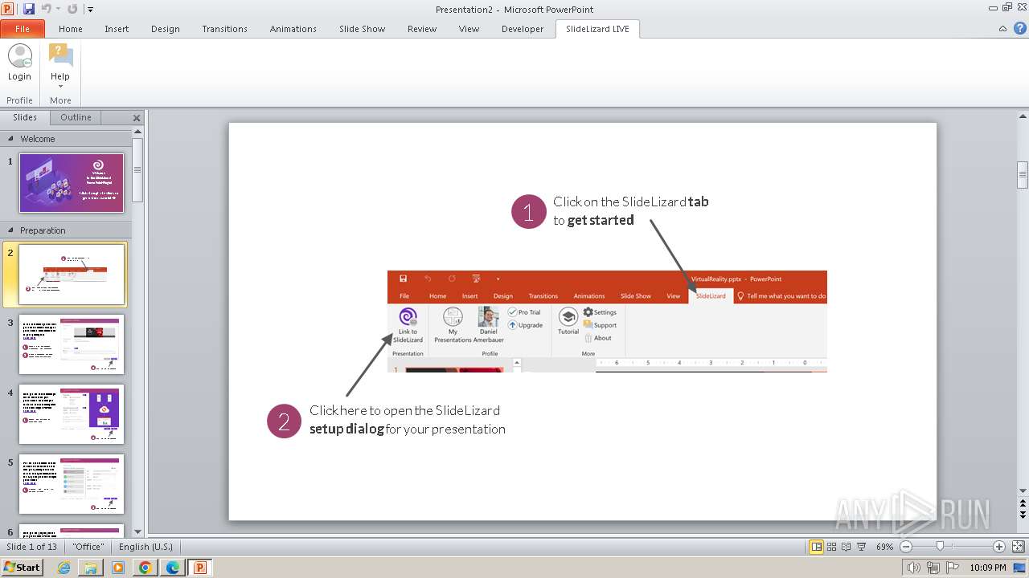
Task: Select slide 1 thumbnail
Action: coord(72,183)
